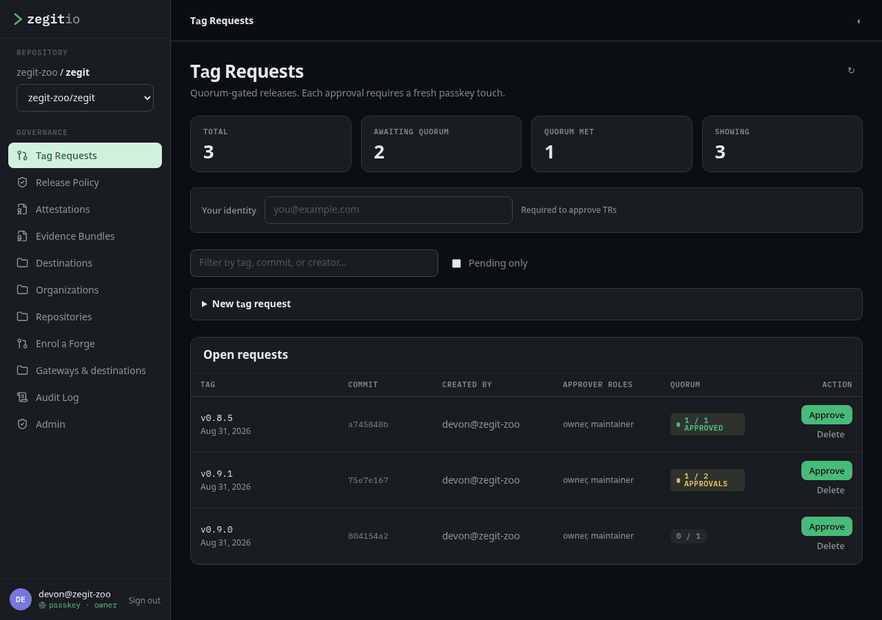
Task: Click the Repositories folder icon
Action: tap(22, 317)
